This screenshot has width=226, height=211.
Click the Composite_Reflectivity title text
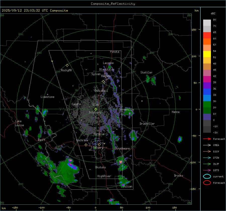(113, 4)
